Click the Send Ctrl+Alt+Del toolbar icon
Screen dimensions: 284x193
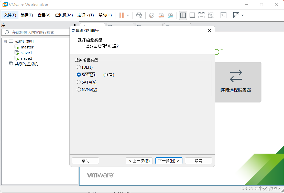(x=139, y=15)
